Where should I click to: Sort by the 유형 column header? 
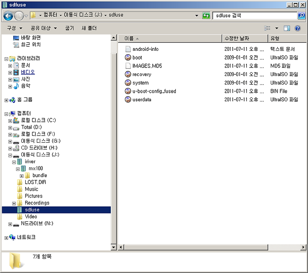pyautogui.click(x=287, y=38)
